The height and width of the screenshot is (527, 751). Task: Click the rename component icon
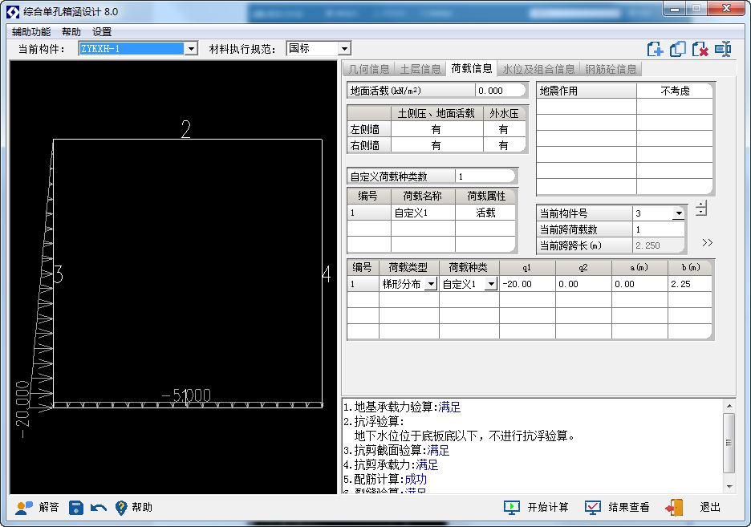point(723,49)
